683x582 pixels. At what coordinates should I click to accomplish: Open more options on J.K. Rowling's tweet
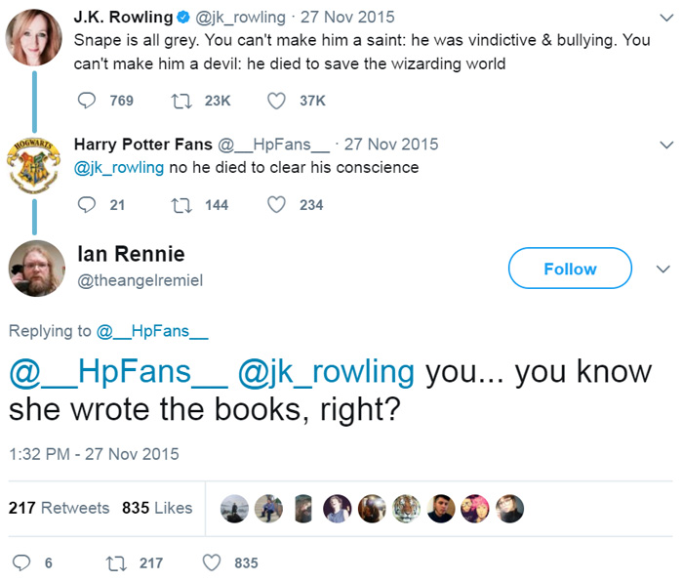pos(666,19)
